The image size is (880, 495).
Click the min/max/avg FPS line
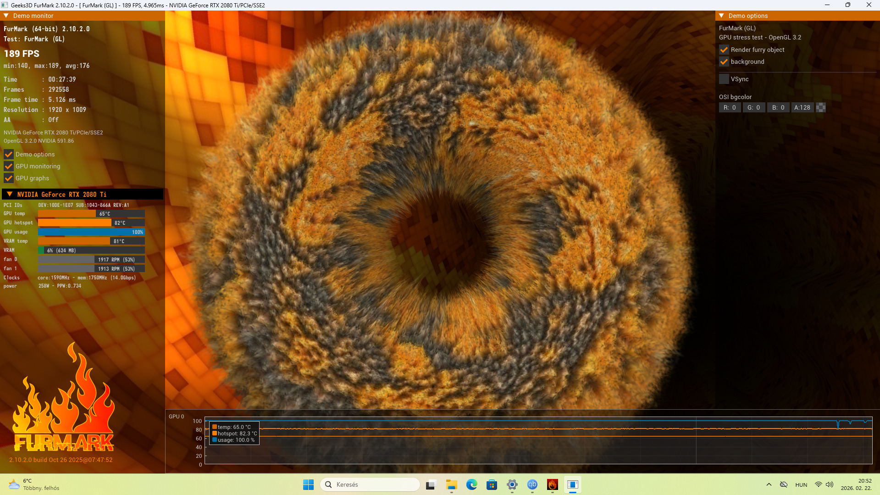[x=47, y=66]
